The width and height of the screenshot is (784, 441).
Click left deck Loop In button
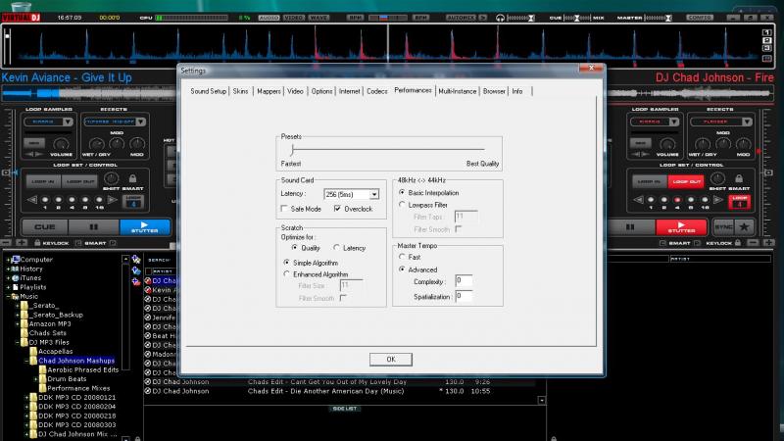(43, 181)
